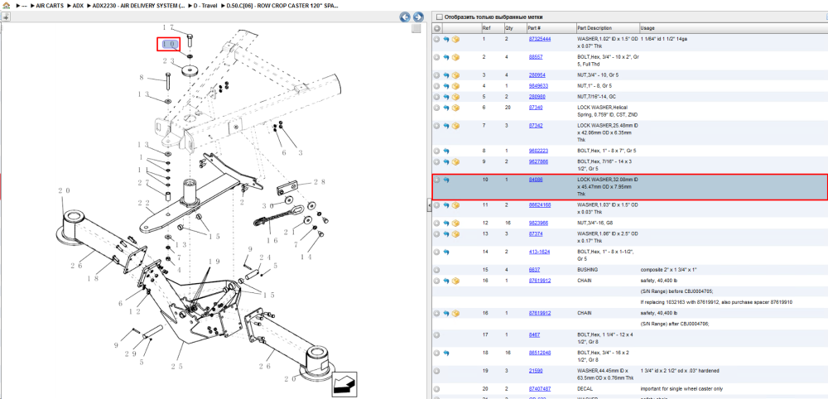Select 'LOCK WASHER,Helical Spring' description text
The image size is (828, 399).
coord(607,110)
